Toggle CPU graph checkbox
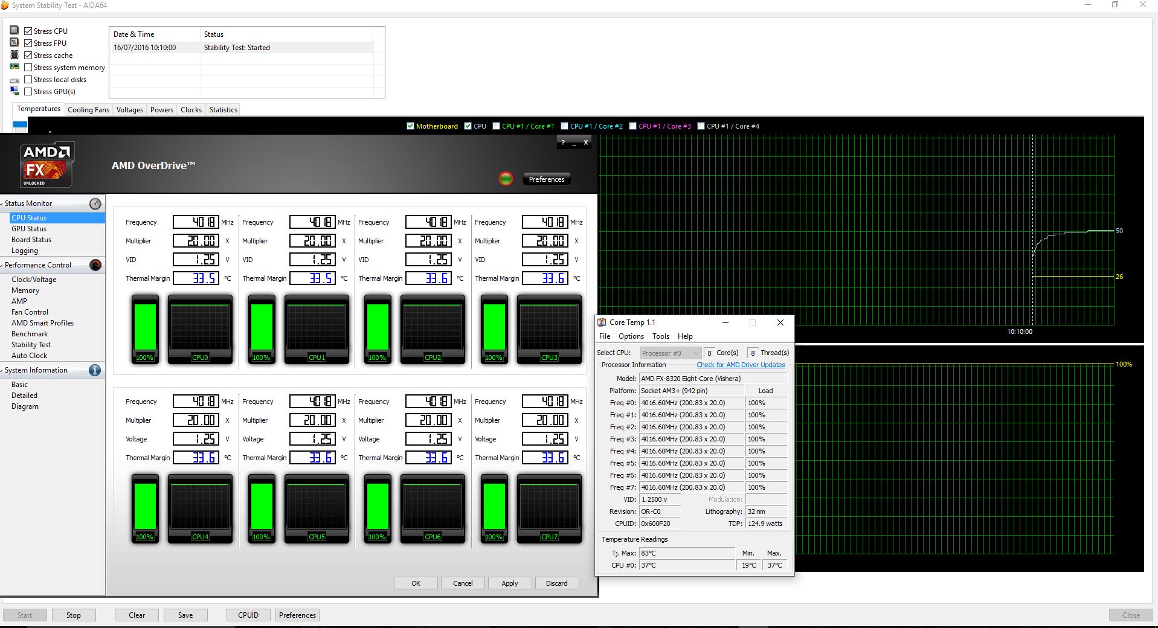This screenshot has width=1158, height=628. (468, 126)
